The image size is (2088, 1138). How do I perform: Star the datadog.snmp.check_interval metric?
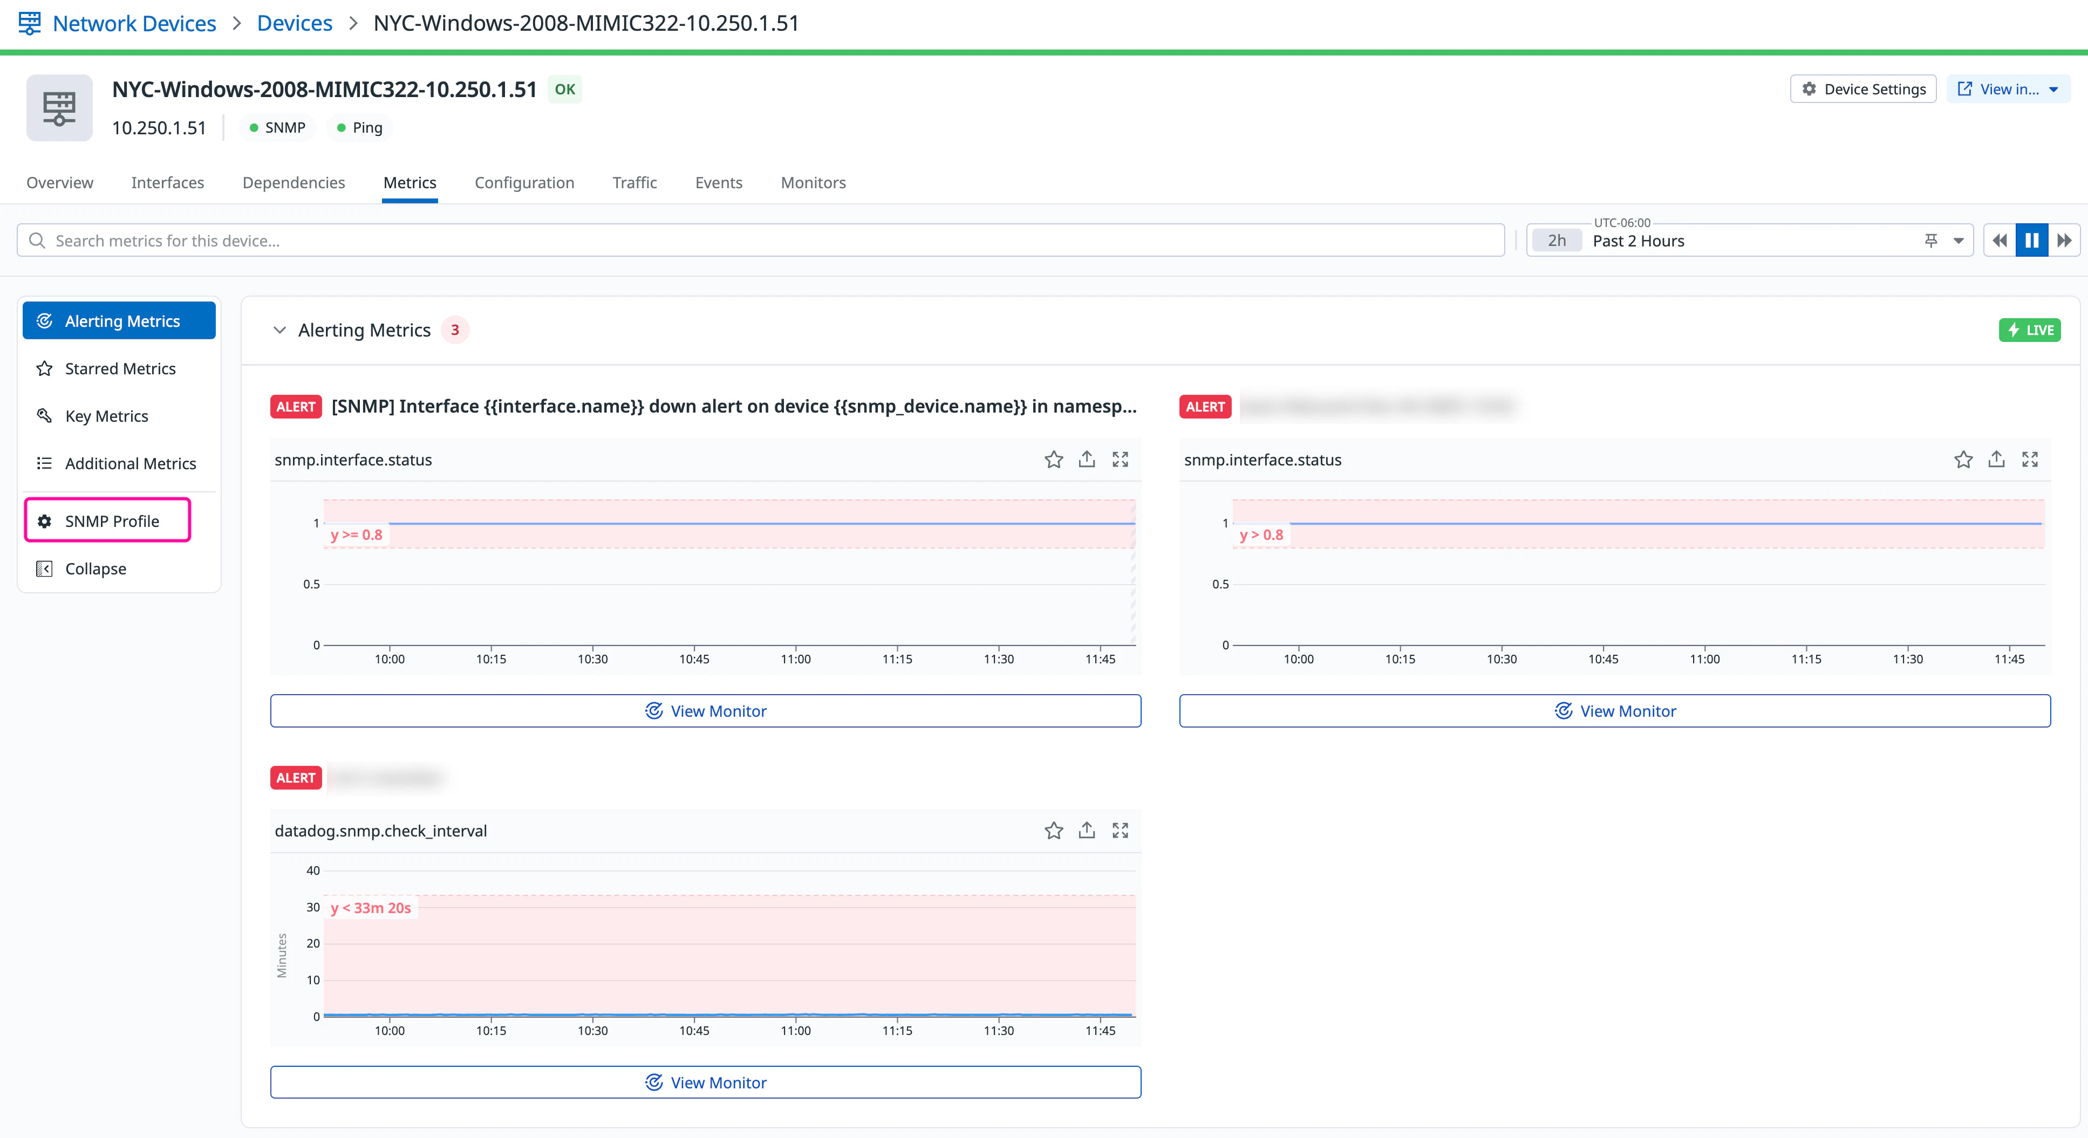click(1053, 831)
